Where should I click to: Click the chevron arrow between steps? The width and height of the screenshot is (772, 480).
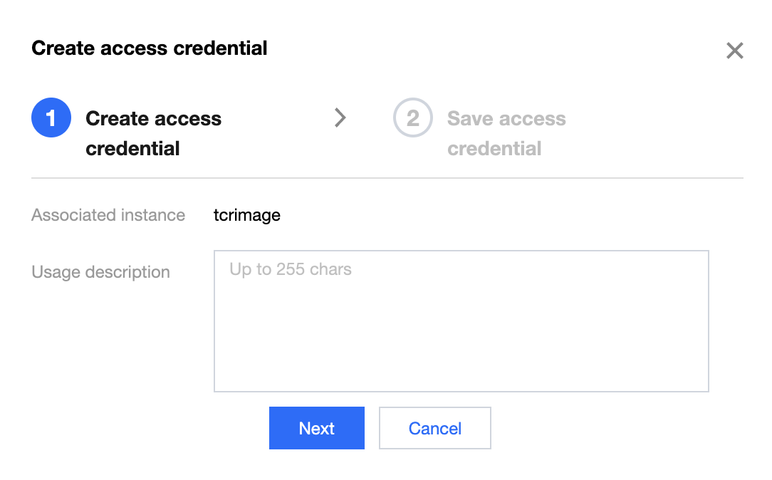point(340,118)
